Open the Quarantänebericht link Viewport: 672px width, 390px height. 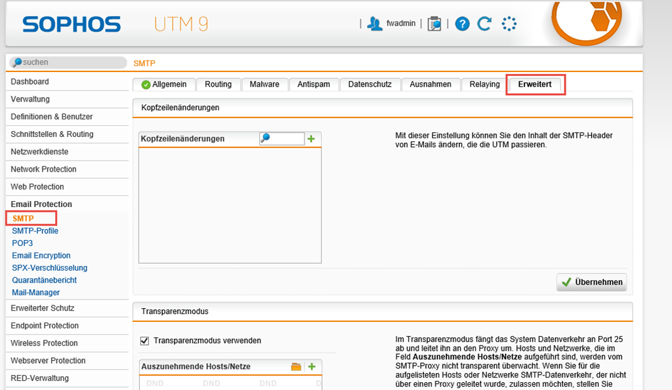(44, 281)
